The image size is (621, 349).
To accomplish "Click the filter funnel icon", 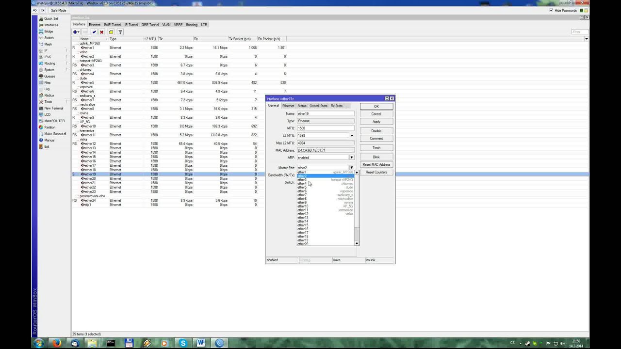I will click(120, 32).
